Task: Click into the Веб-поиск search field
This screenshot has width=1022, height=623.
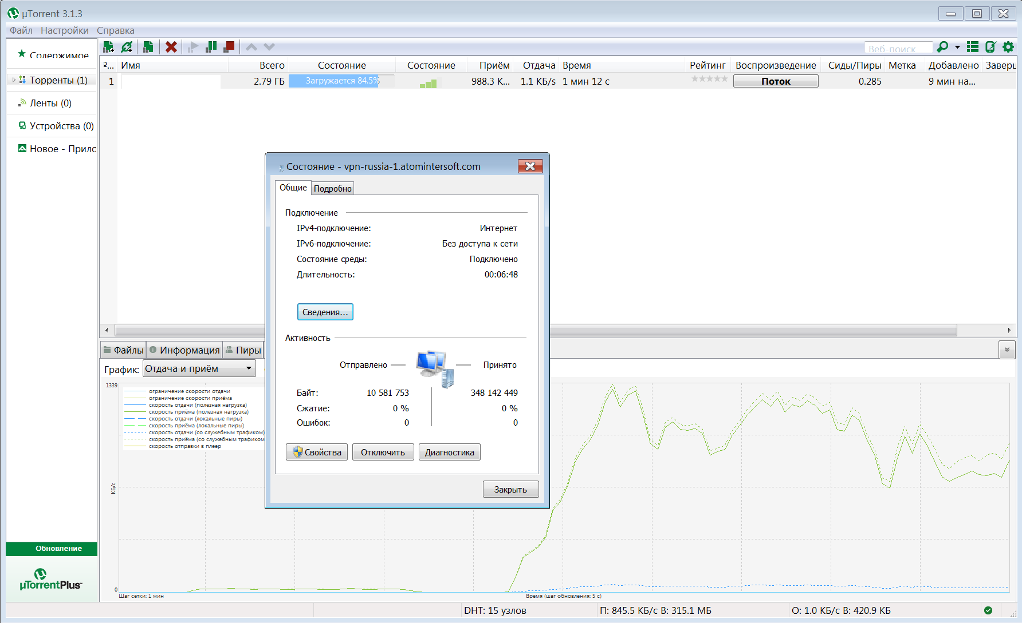Action: 898,48
